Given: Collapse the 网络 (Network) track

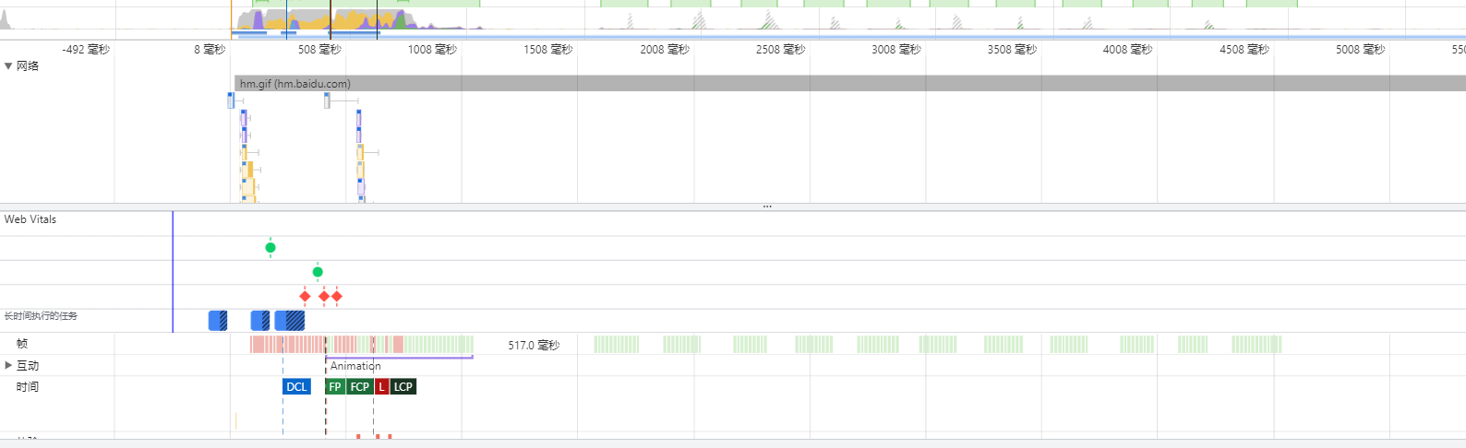Looking at the screenshot, I should pos(8,66).
